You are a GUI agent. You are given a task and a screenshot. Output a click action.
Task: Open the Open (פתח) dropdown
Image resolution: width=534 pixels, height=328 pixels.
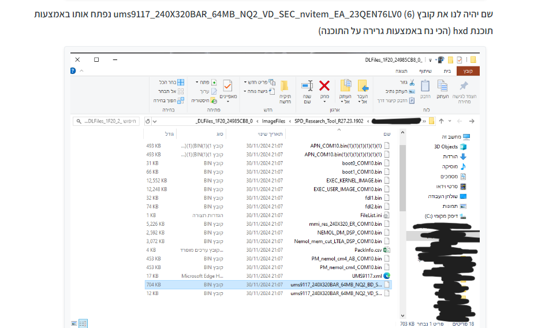[206, 83]
